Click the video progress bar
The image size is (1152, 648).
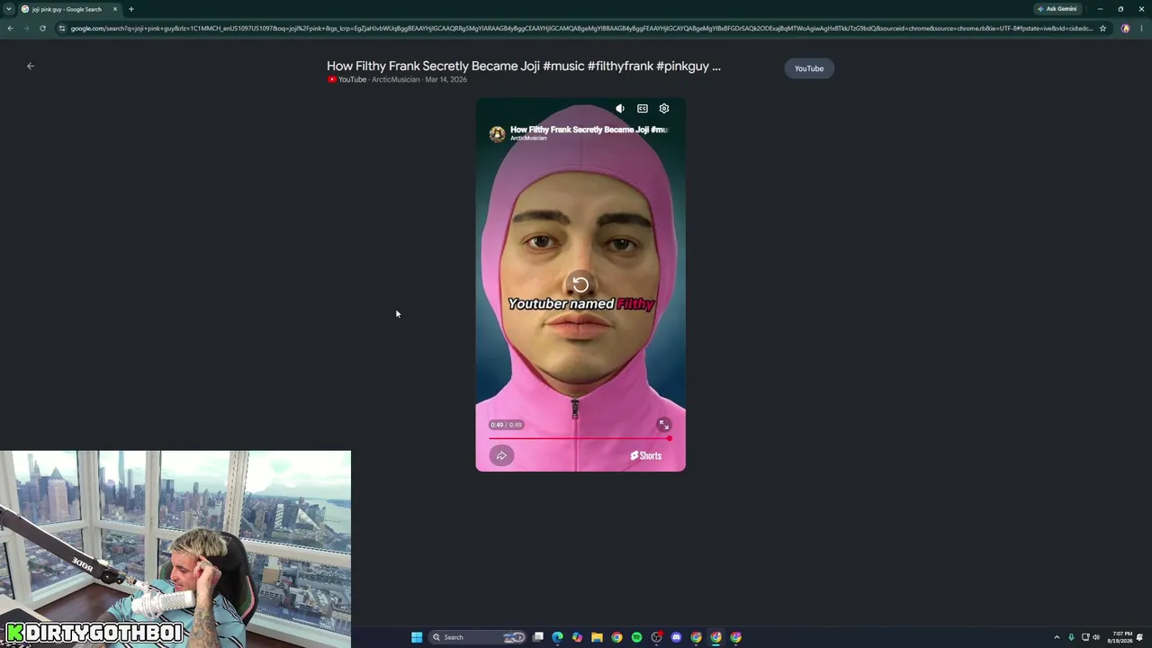point(580,438)
